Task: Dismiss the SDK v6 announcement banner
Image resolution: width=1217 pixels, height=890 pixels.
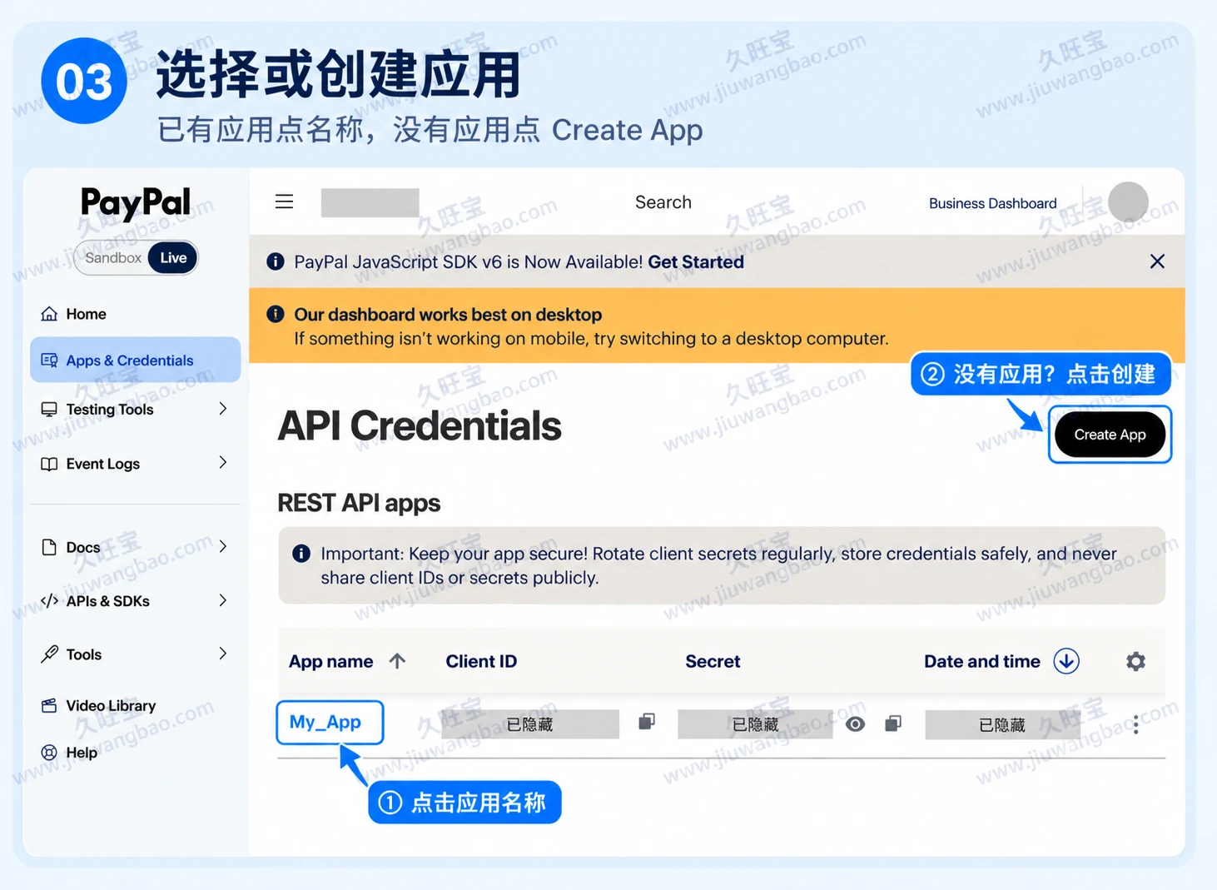Action: tap(1157, 261)
